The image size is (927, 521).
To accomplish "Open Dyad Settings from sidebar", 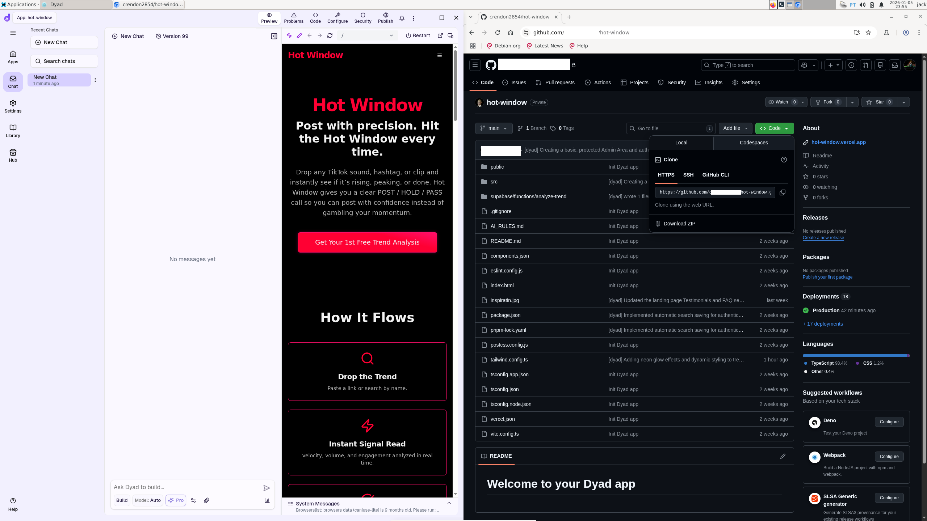I will 13,106.
